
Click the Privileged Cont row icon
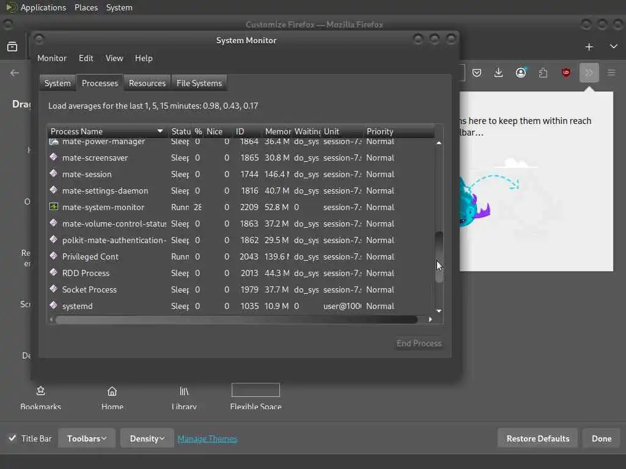[54, 256]
